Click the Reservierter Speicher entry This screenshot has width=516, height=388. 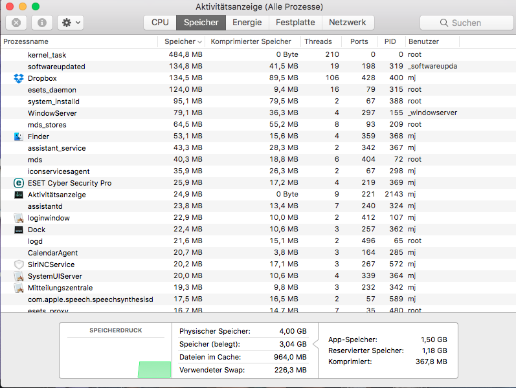click(388, 350)
